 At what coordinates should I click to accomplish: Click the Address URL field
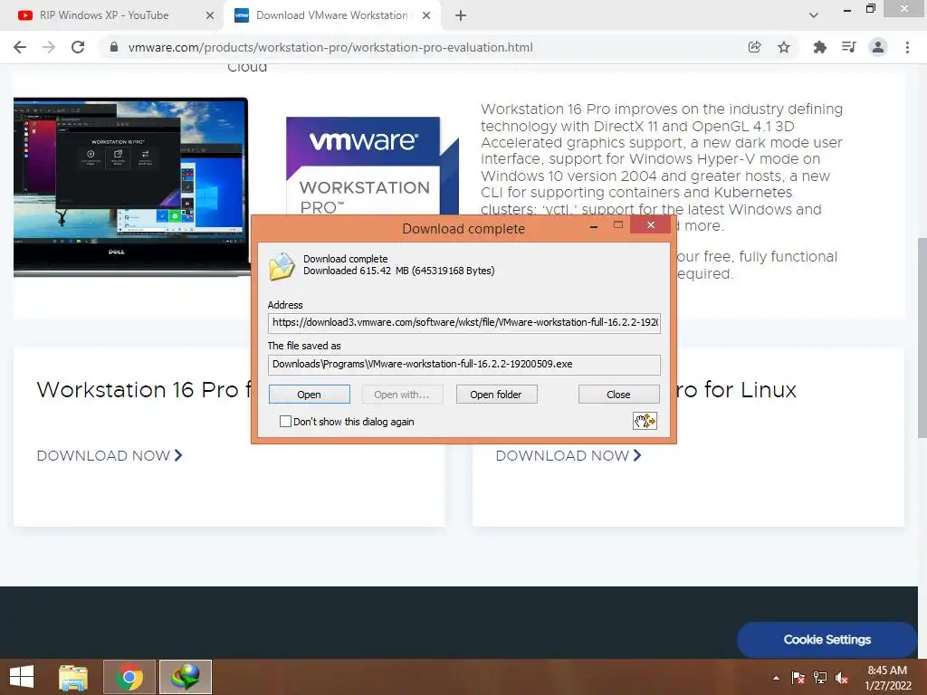point(464,323)
